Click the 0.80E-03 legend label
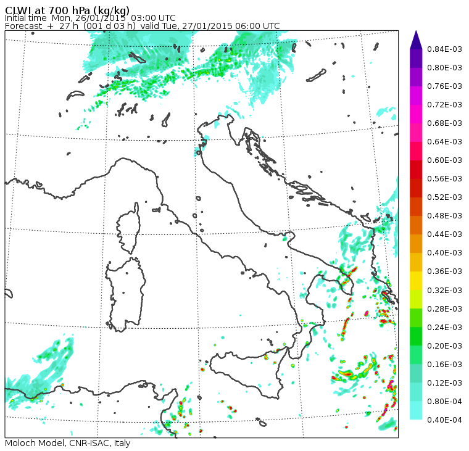Screen dimensions: 469x451 [x=444, y=68]
